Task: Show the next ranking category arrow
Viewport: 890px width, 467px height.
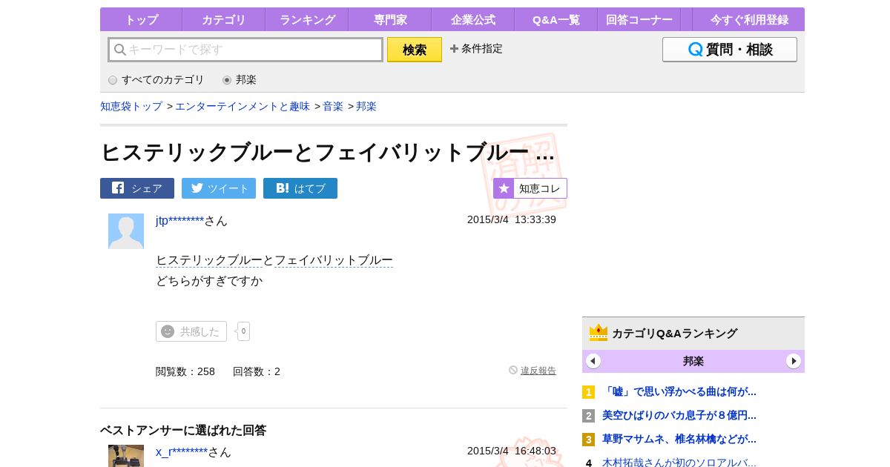Action: pos(794,361)
